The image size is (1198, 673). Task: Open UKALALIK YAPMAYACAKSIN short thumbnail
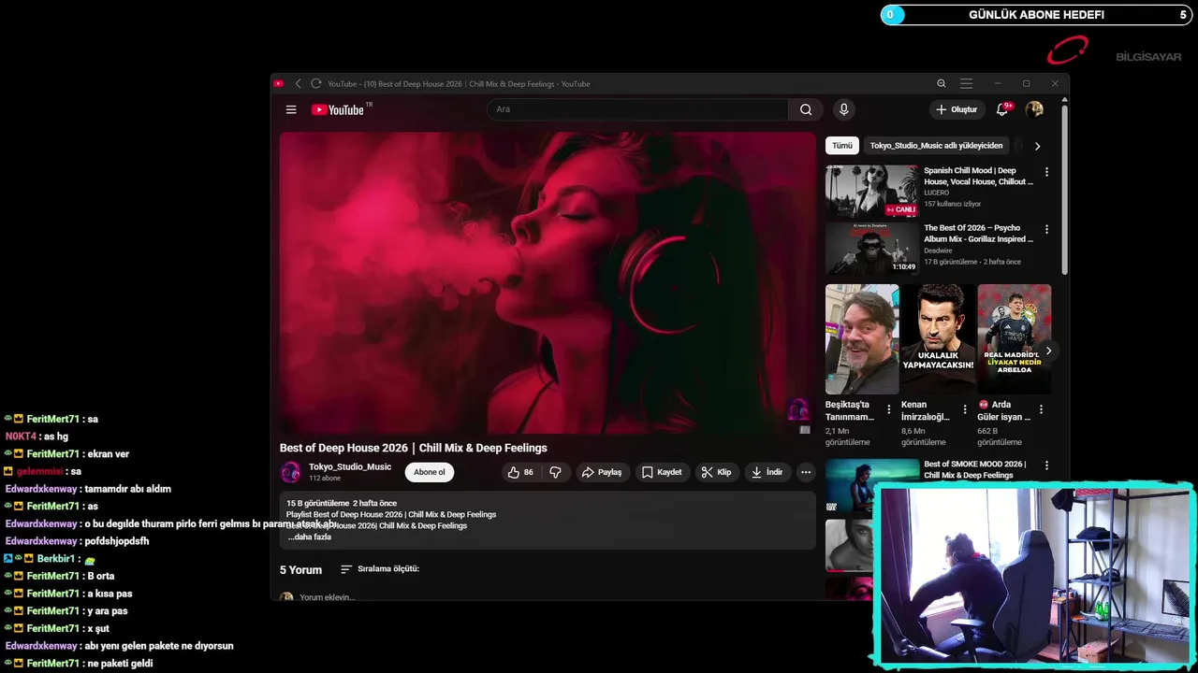(938, 339)
